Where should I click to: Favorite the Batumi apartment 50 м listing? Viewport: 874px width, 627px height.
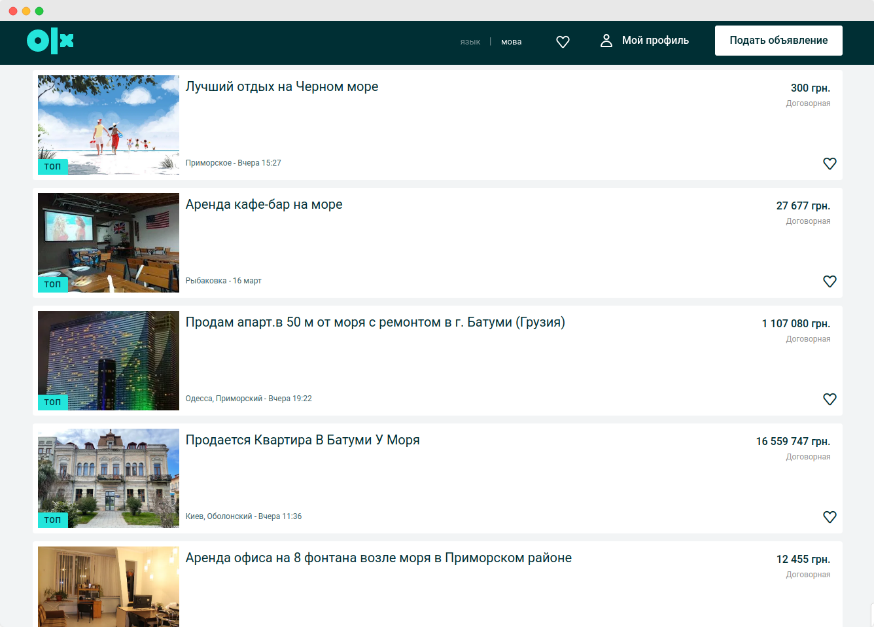pyautogui.click(x=830, y=399)
